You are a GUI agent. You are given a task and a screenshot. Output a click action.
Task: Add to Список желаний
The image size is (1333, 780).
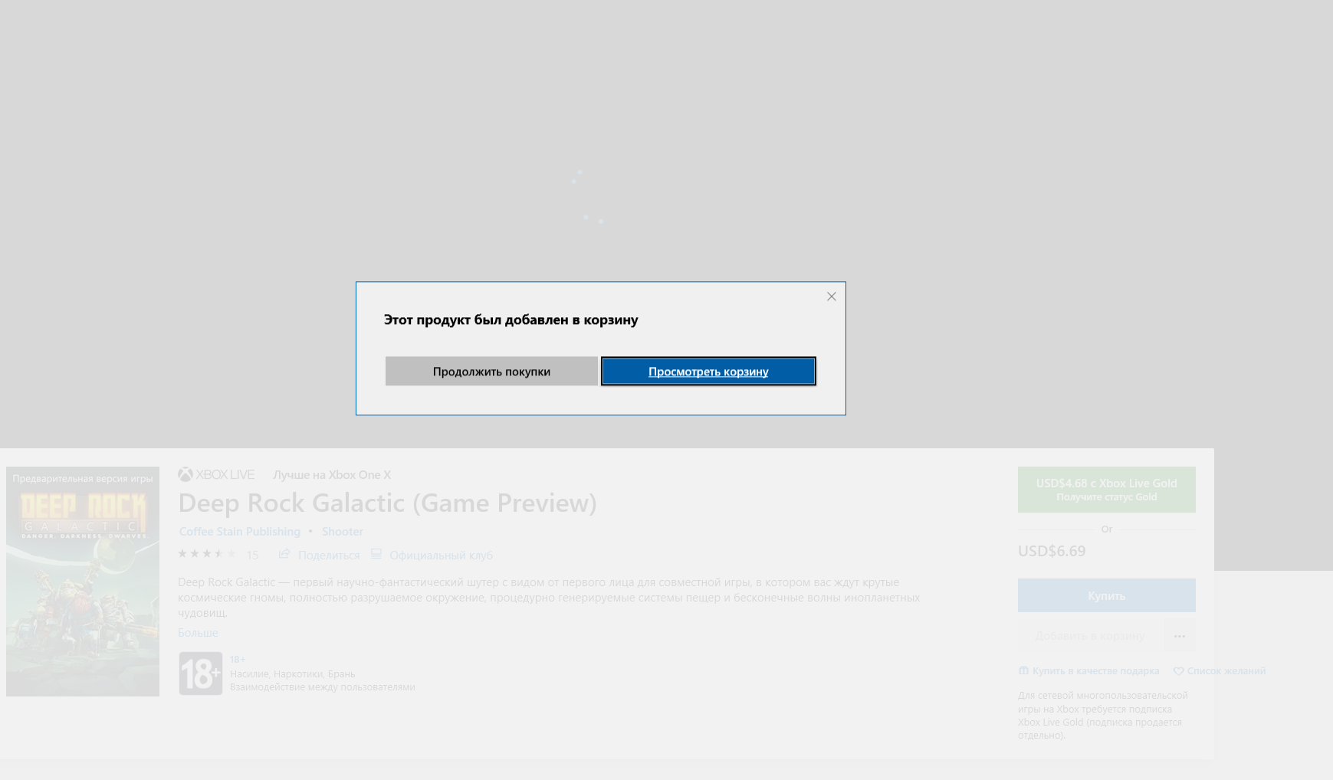tap(1226, 670)
